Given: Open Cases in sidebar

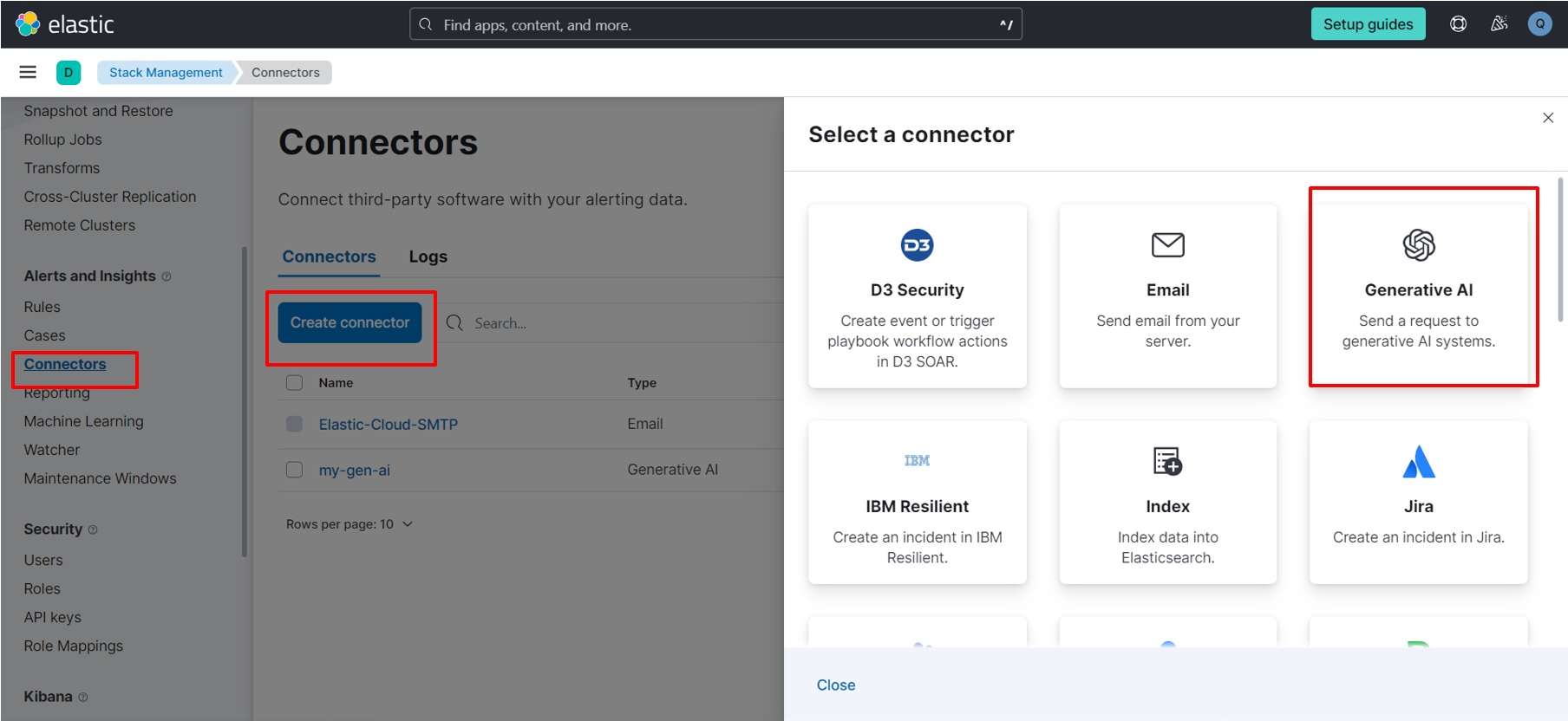Looking at the screenshot, I should coord(44,335).
